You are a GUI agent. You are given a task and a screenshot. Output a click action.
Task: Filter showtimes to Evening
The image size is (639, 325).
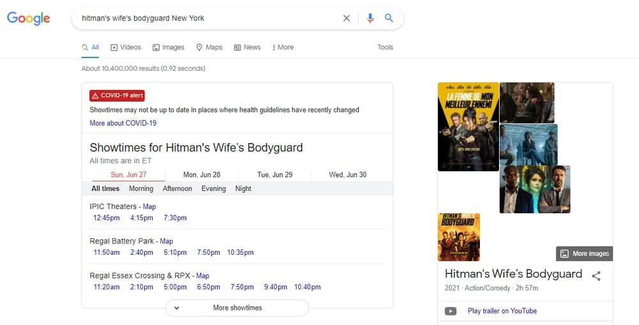[x=213, y=188]
